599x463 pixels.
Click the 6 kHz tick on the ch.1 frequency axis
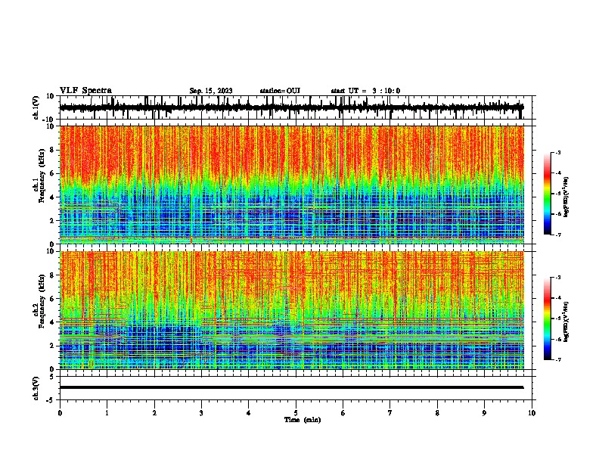click(x=52, y=174)
